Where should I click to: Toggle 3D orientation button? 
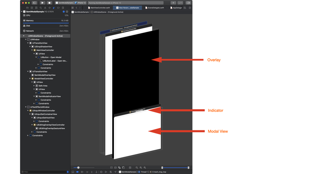point(124,167)
